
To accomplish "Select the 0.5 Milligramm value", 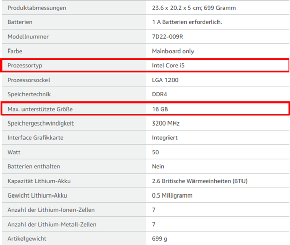I will [172, 195].
